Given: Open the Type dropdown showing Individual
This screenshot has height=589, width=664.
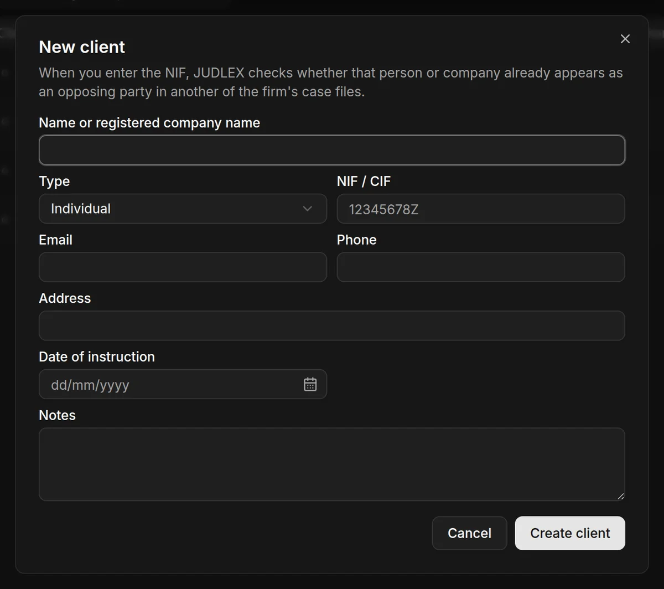Looking at the screenshot, I should tap(183, 209).
